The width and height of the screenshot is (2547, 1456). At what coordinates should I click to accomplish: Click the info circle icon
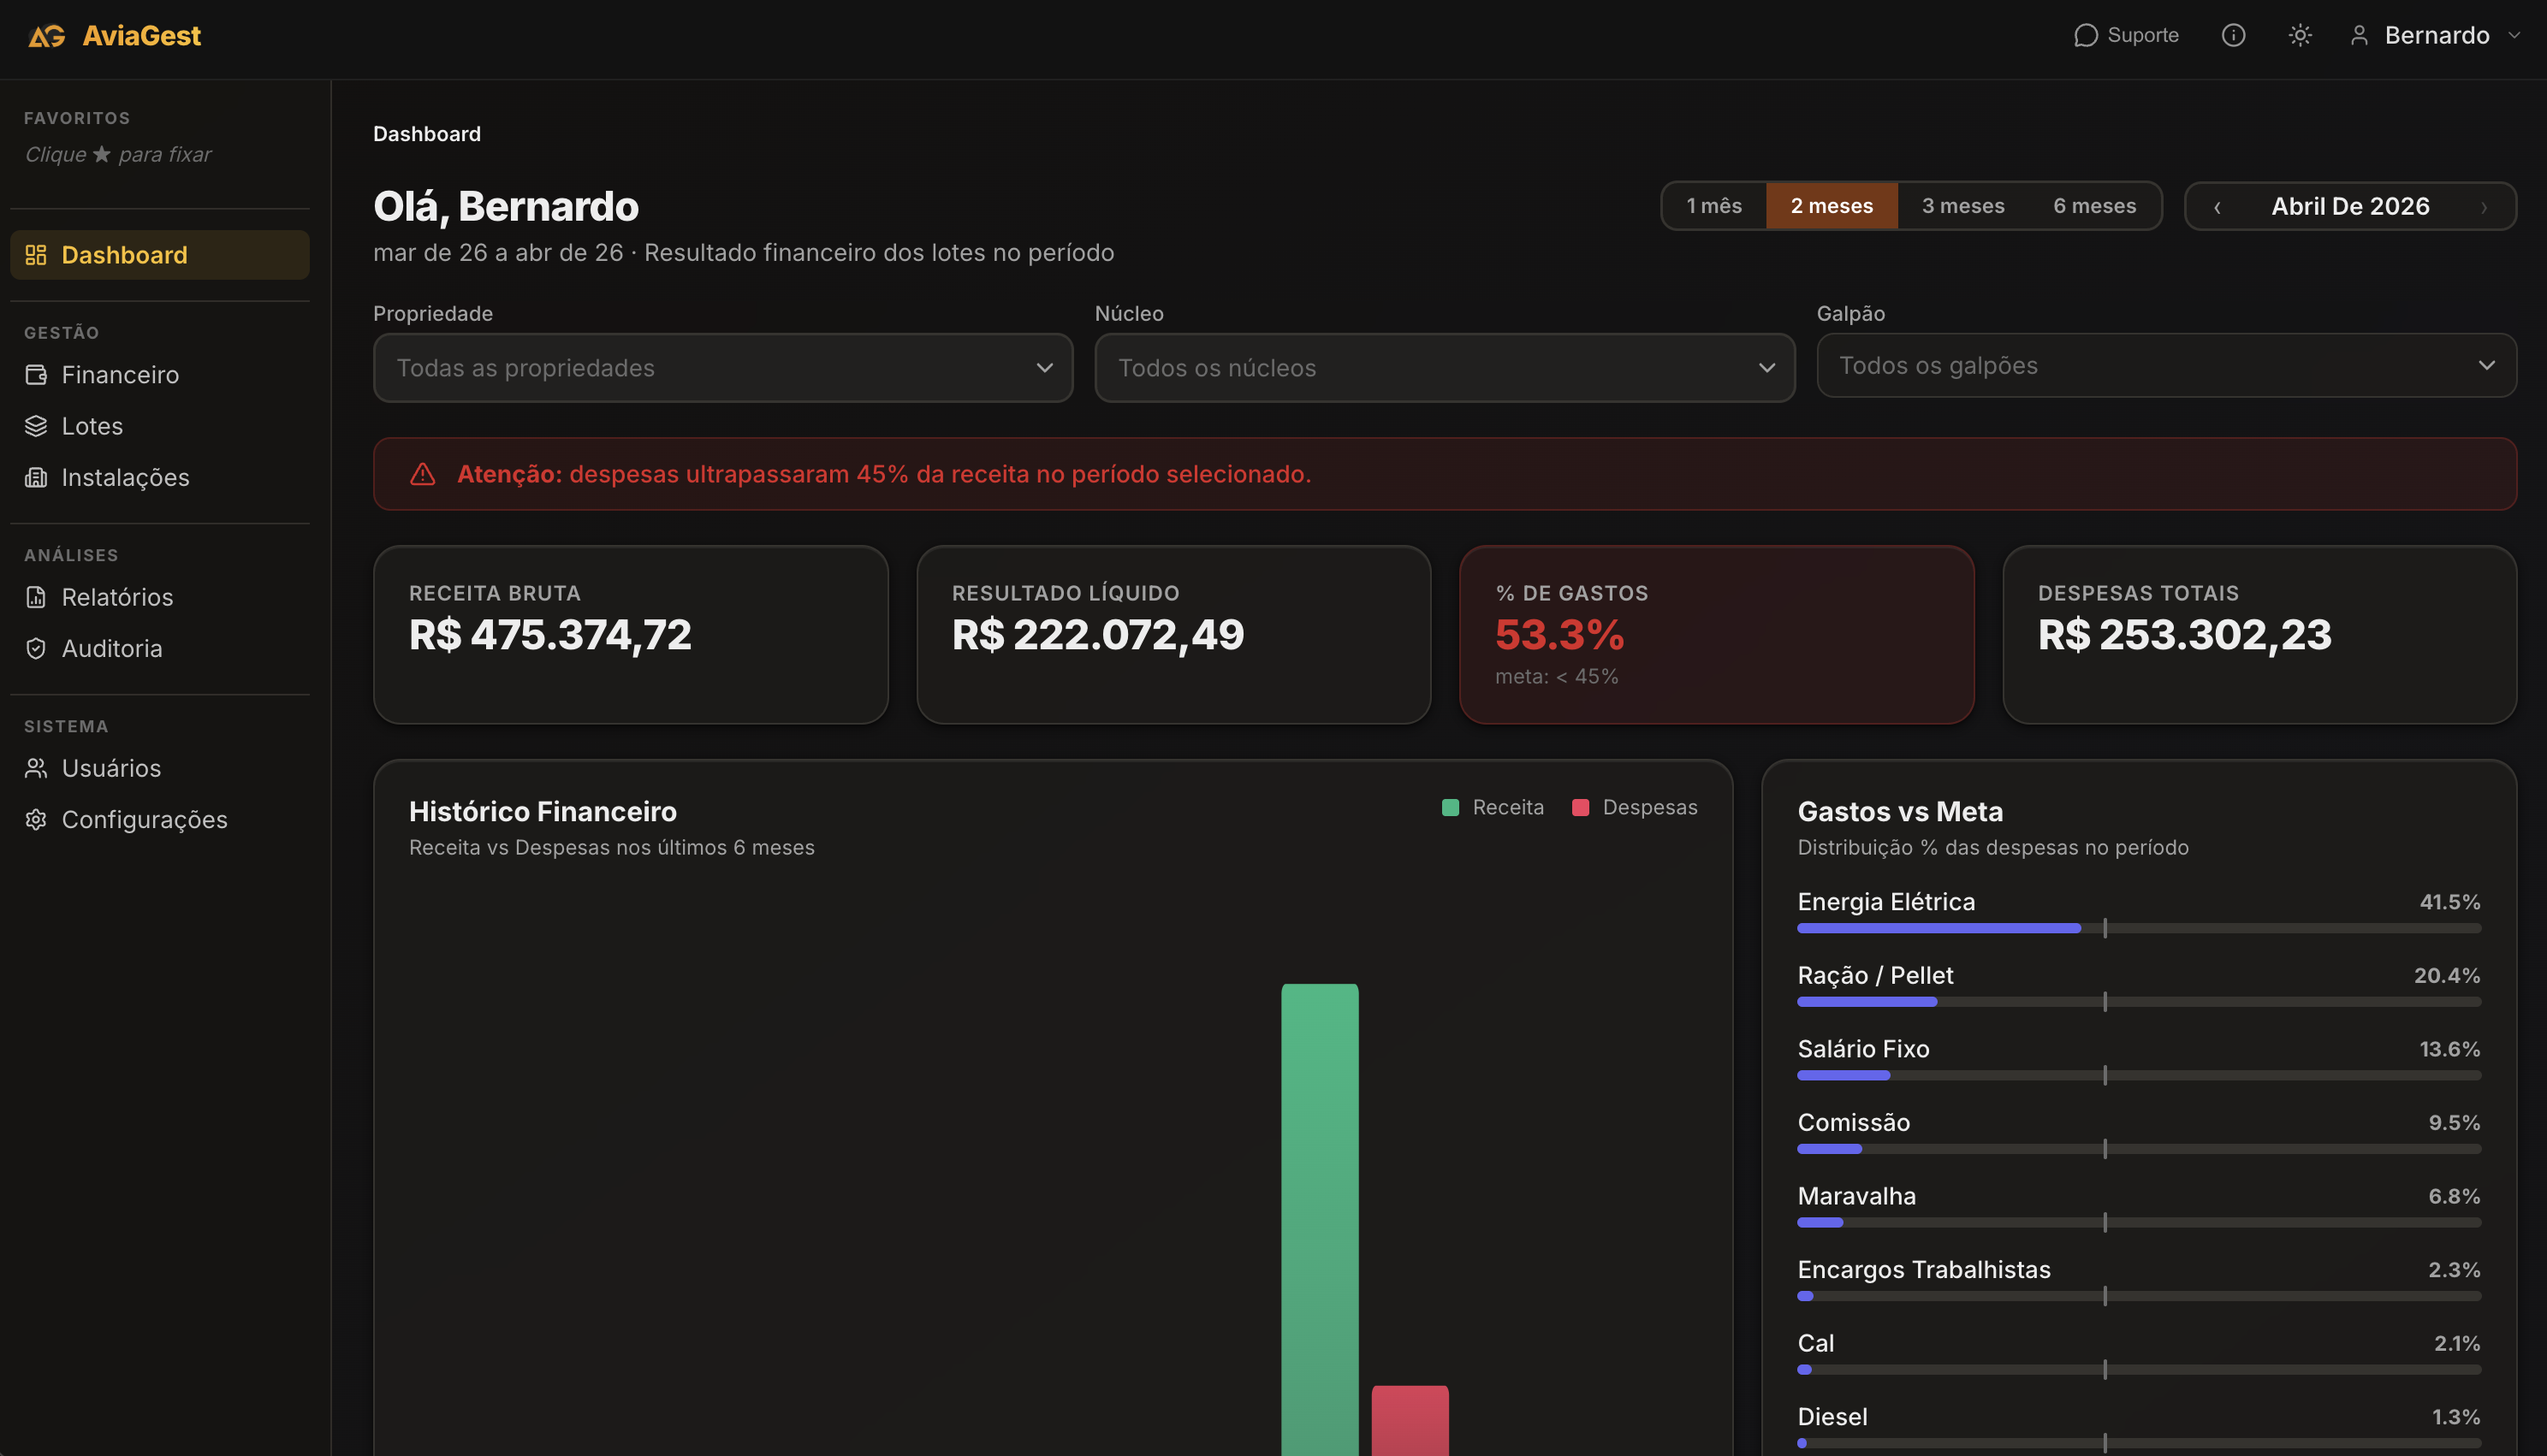pyautogui.click(x=2233, y=36)
